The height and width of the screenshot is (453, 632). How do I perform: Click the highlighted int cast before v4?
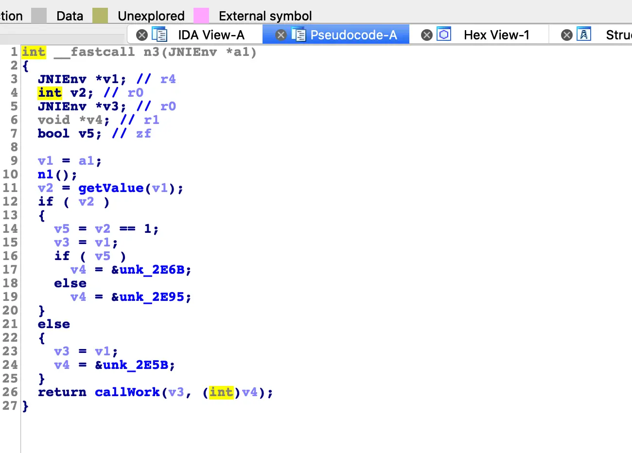pos(221,392)
